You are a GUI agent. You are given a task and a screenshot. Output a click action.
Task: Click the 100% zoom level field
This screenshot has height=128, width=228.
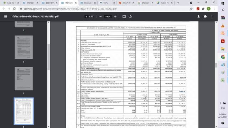click(x=108, y=17)
